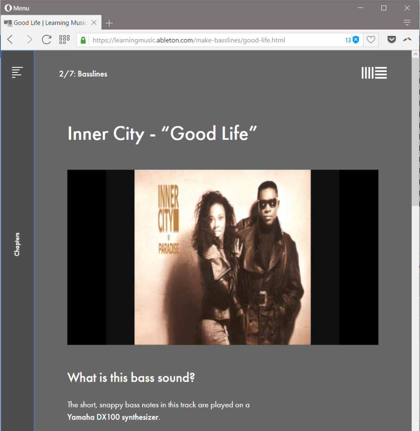
Task: Click the address bar URL field
Action: pyautogui.click(x=210, y=40)
